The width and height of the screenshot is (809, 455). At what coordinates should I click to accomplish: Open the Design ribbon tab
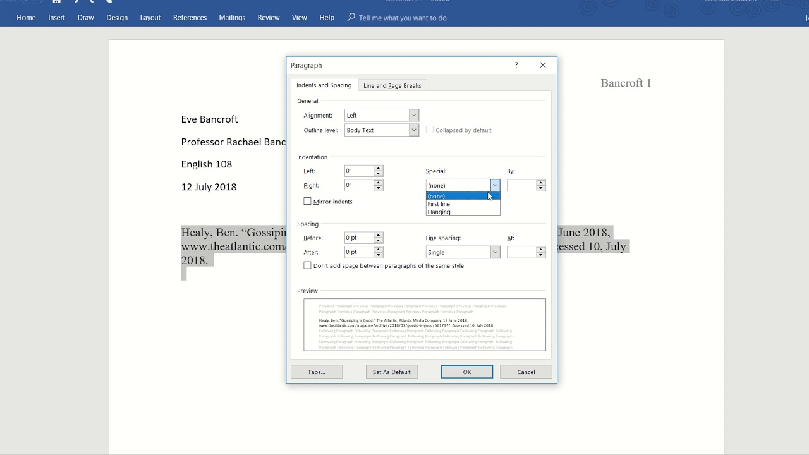click(117, 18)
